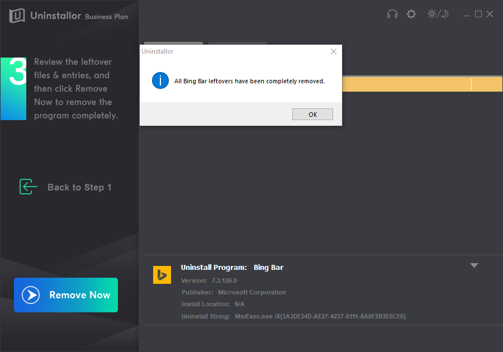Click OK in the Uninstallor dialog
Screen dimensions: 503x352
pyautogui.click(x=312, y=115)
